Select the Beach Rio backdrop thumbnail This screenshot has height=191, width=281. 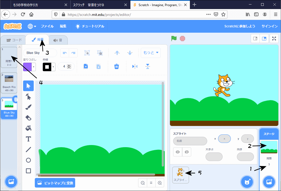pos(9,82)
